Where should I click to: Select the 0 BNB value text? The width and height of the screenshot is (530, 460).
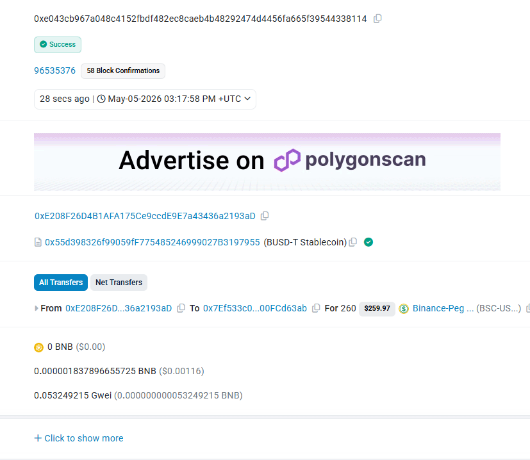coord(60,347)
